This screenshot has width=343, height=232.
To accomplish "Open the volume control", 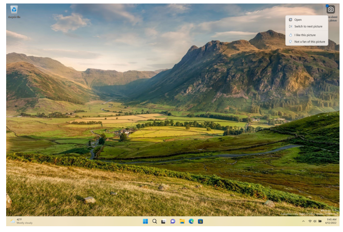I will 315,221.
